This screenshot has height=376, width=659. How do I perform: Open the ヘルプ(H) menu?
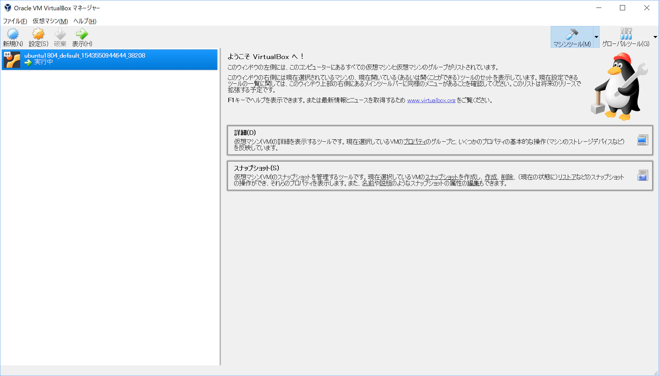(x=85, y=21)
